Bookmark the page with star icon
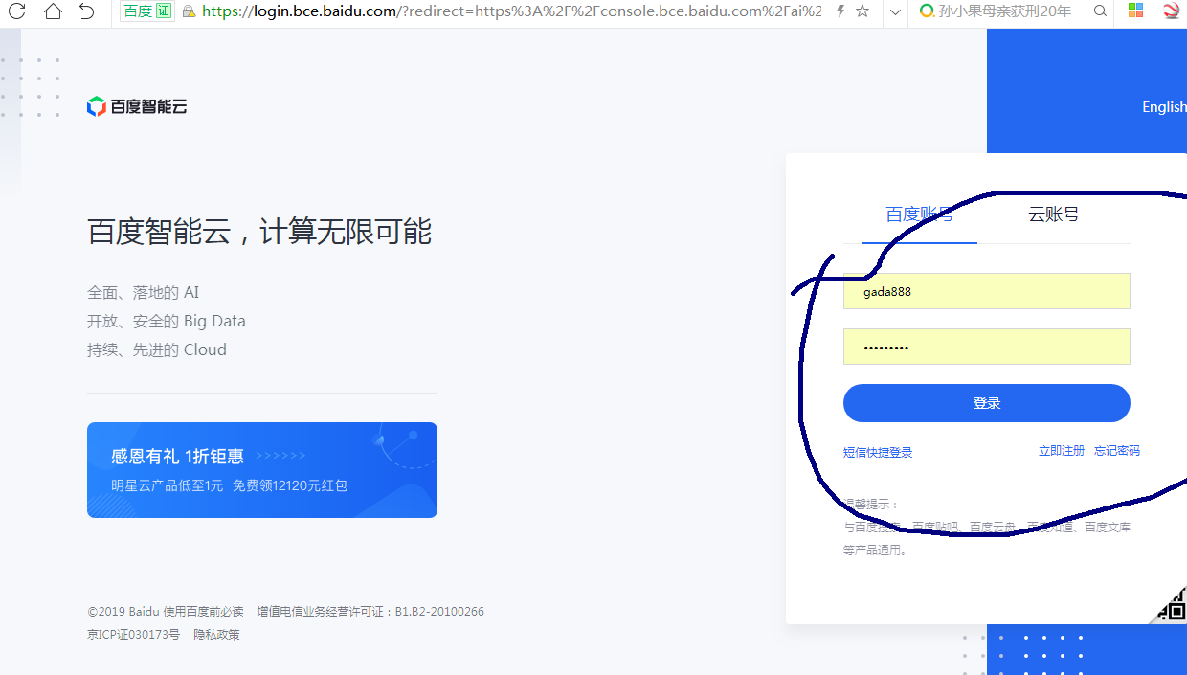The height and width of the screenshot is (675, 1187). (x=862, y=11)
